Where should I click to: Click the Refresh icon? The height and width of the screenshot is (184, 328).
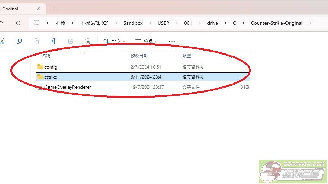tap(18, 23)
